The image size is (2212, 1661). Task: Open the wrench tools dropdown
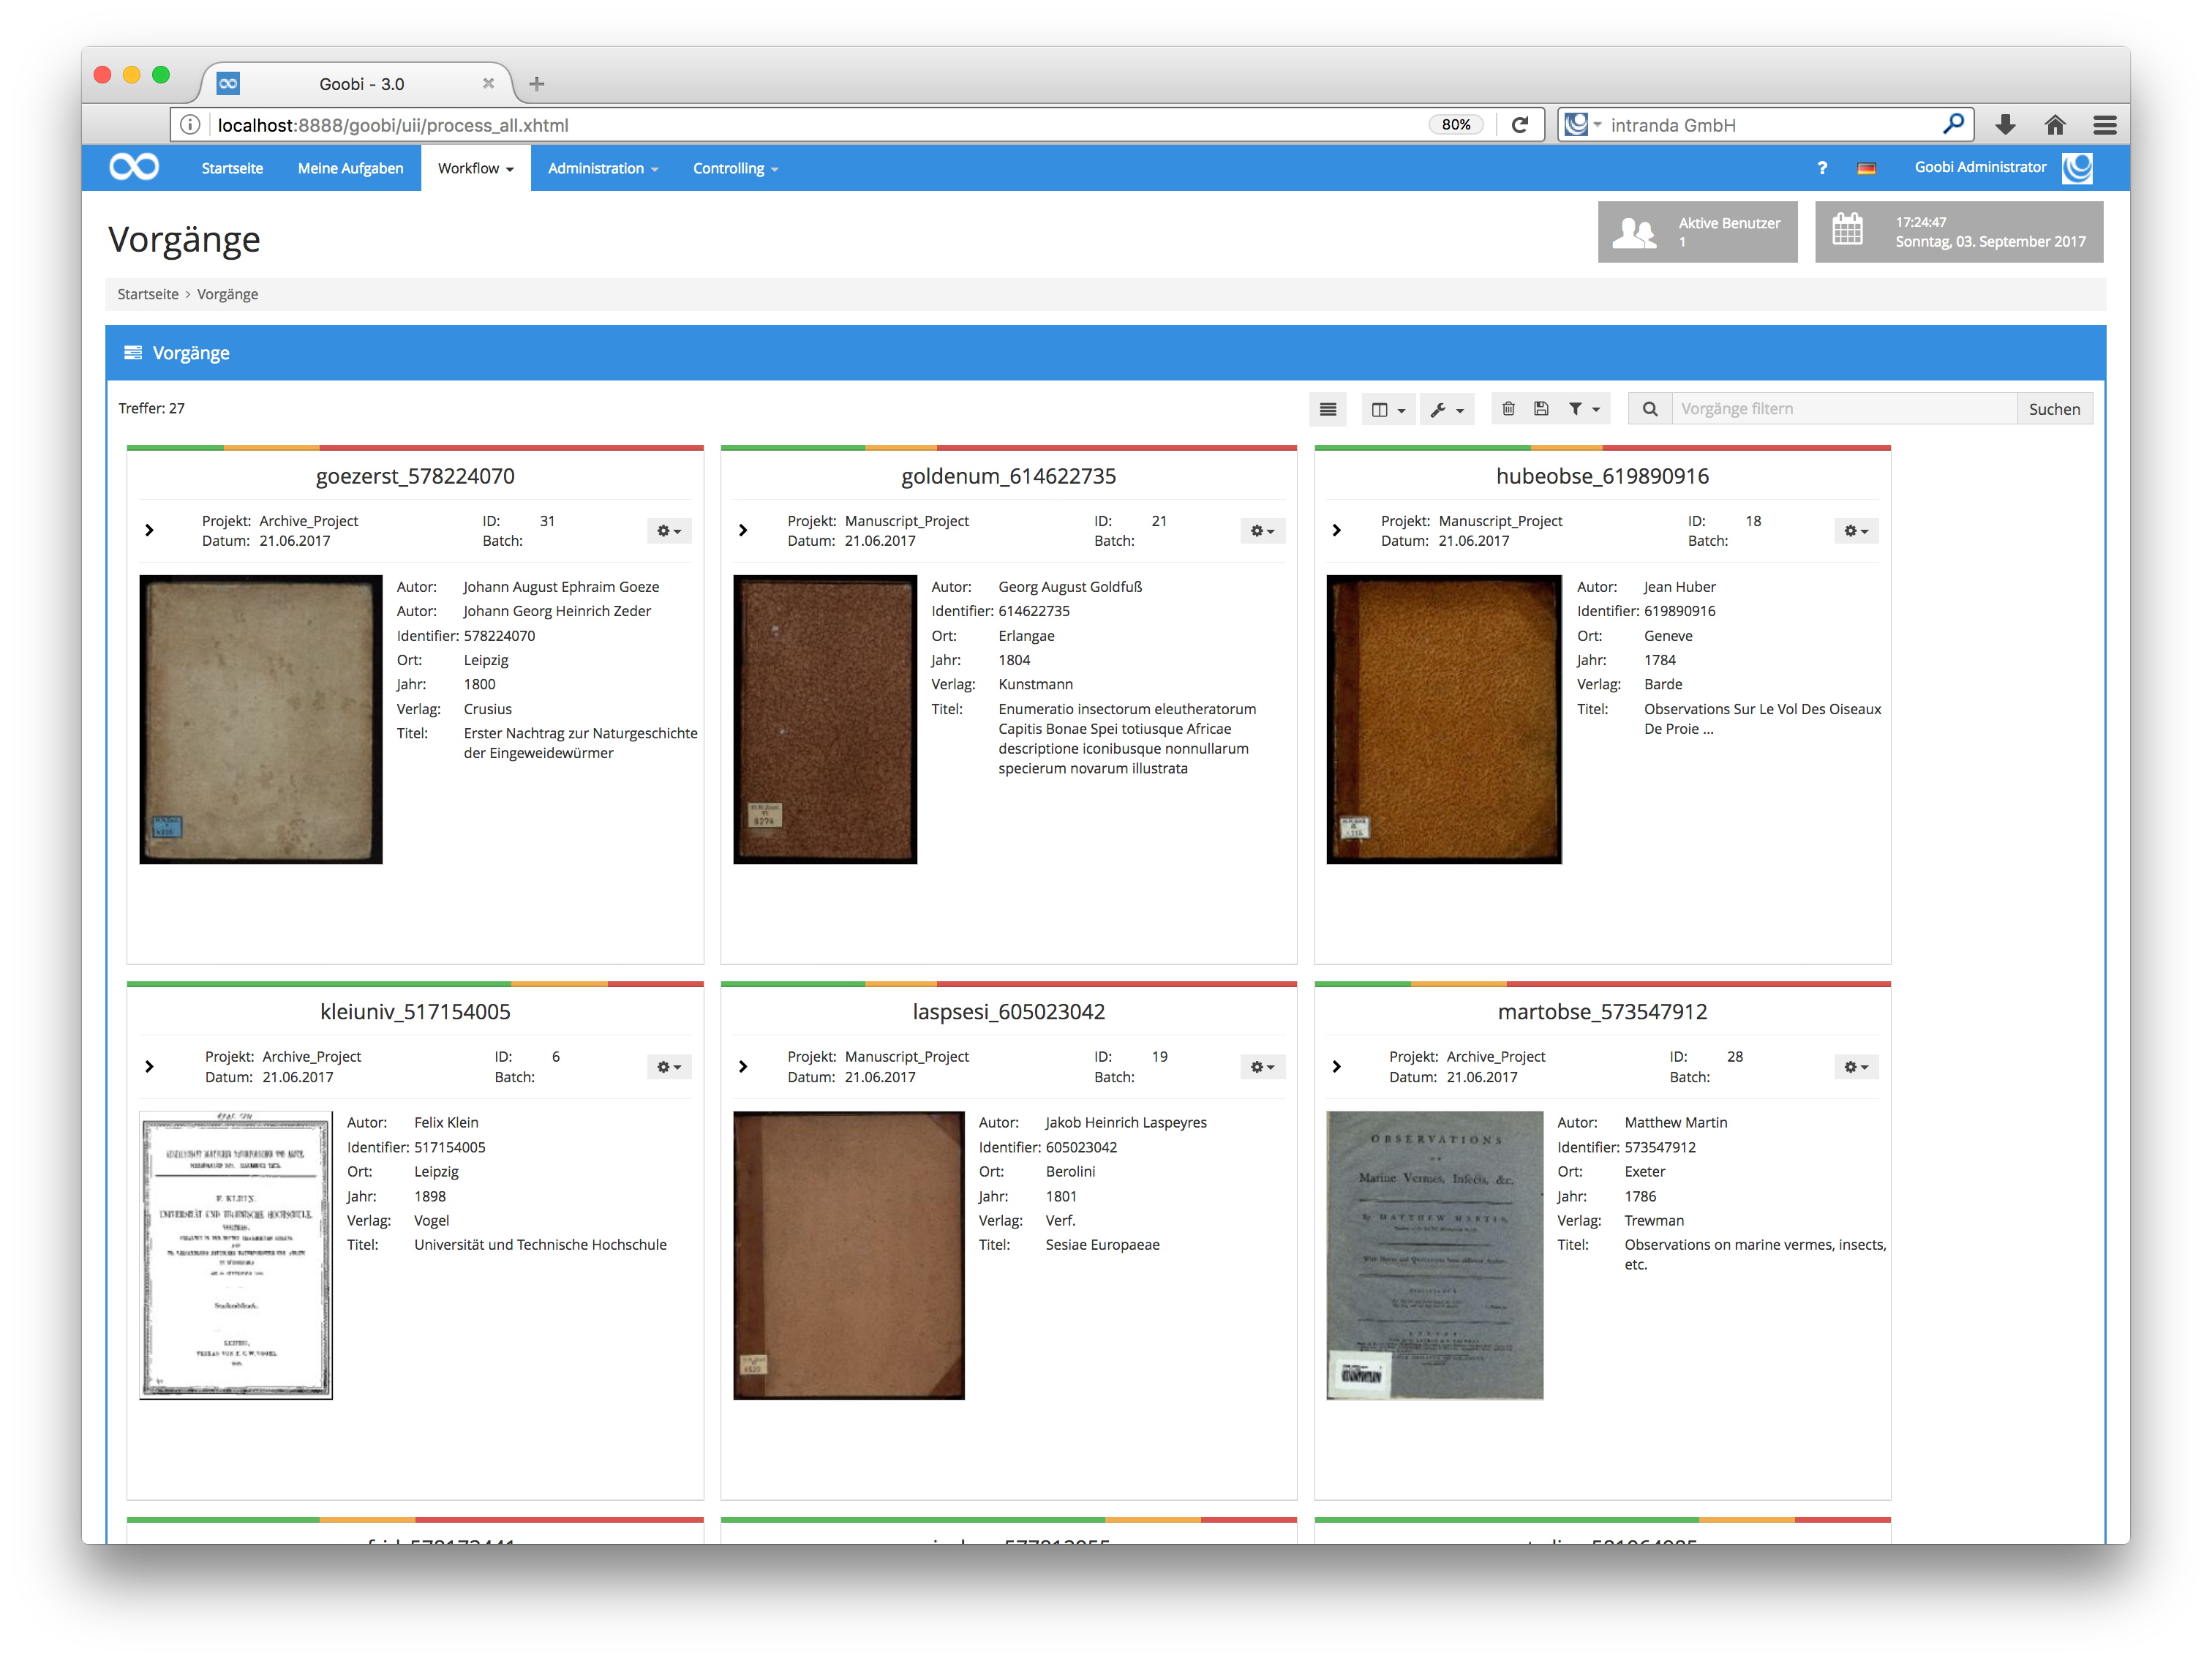(x=1446, y=409)
